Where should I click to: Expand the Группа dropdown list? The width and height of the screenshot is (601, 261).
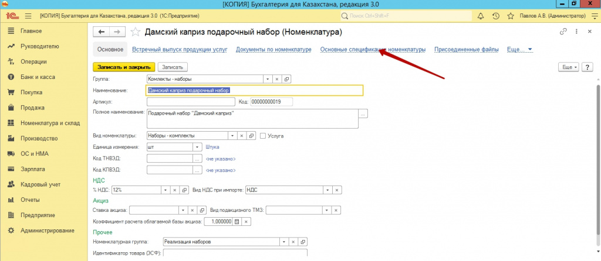click(267, 79)
